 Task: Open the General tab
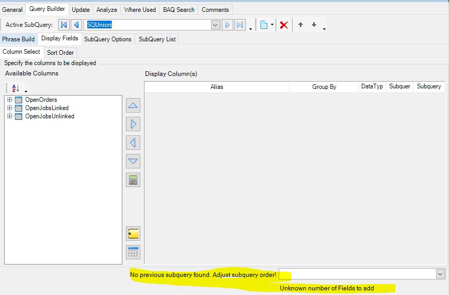click(12, 10)
